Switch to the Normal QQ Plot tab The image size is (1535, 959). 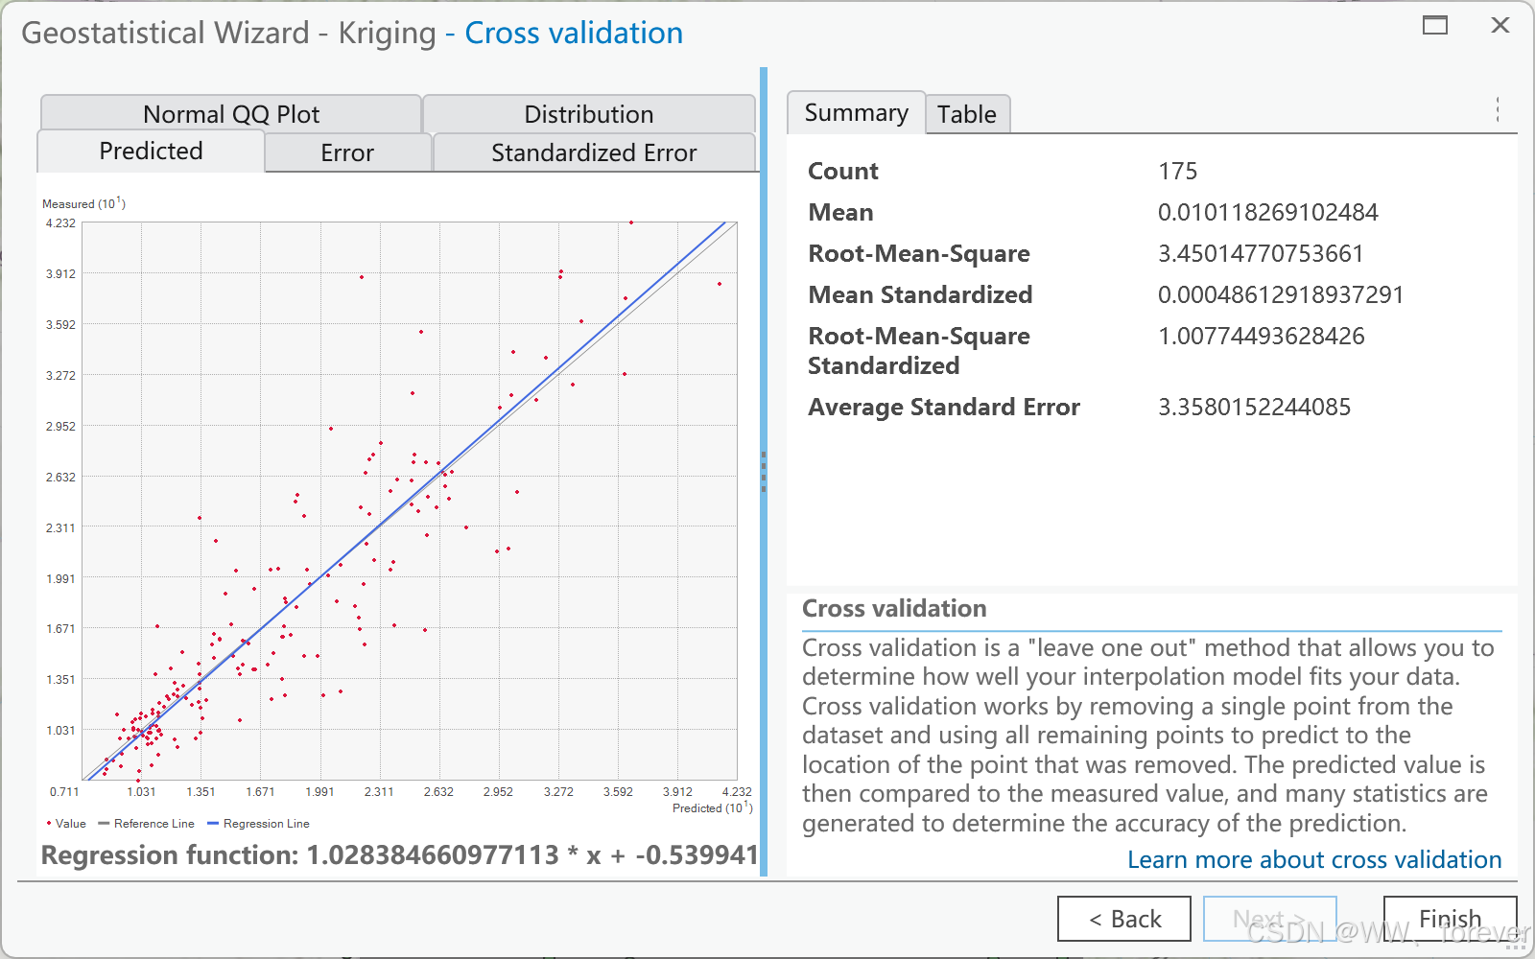231,114
